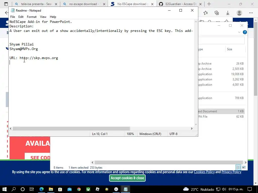Open Edge tab actions menu icon

(6, 4)
